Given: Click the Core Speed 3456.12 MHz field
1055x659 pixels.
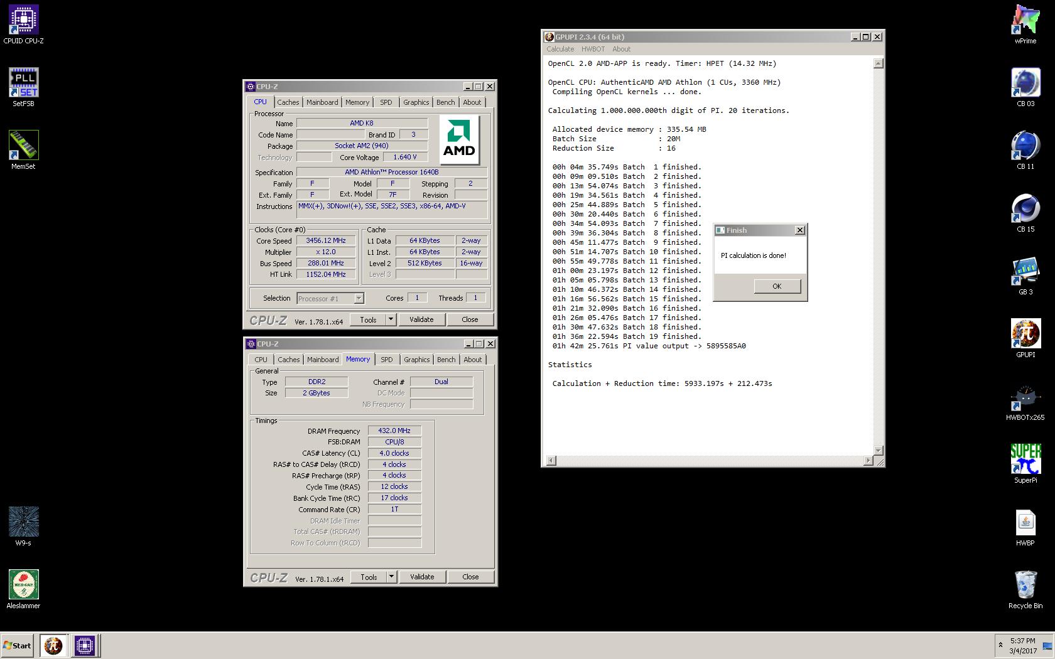Looking at the screenshot, I should tap(326, 241).
